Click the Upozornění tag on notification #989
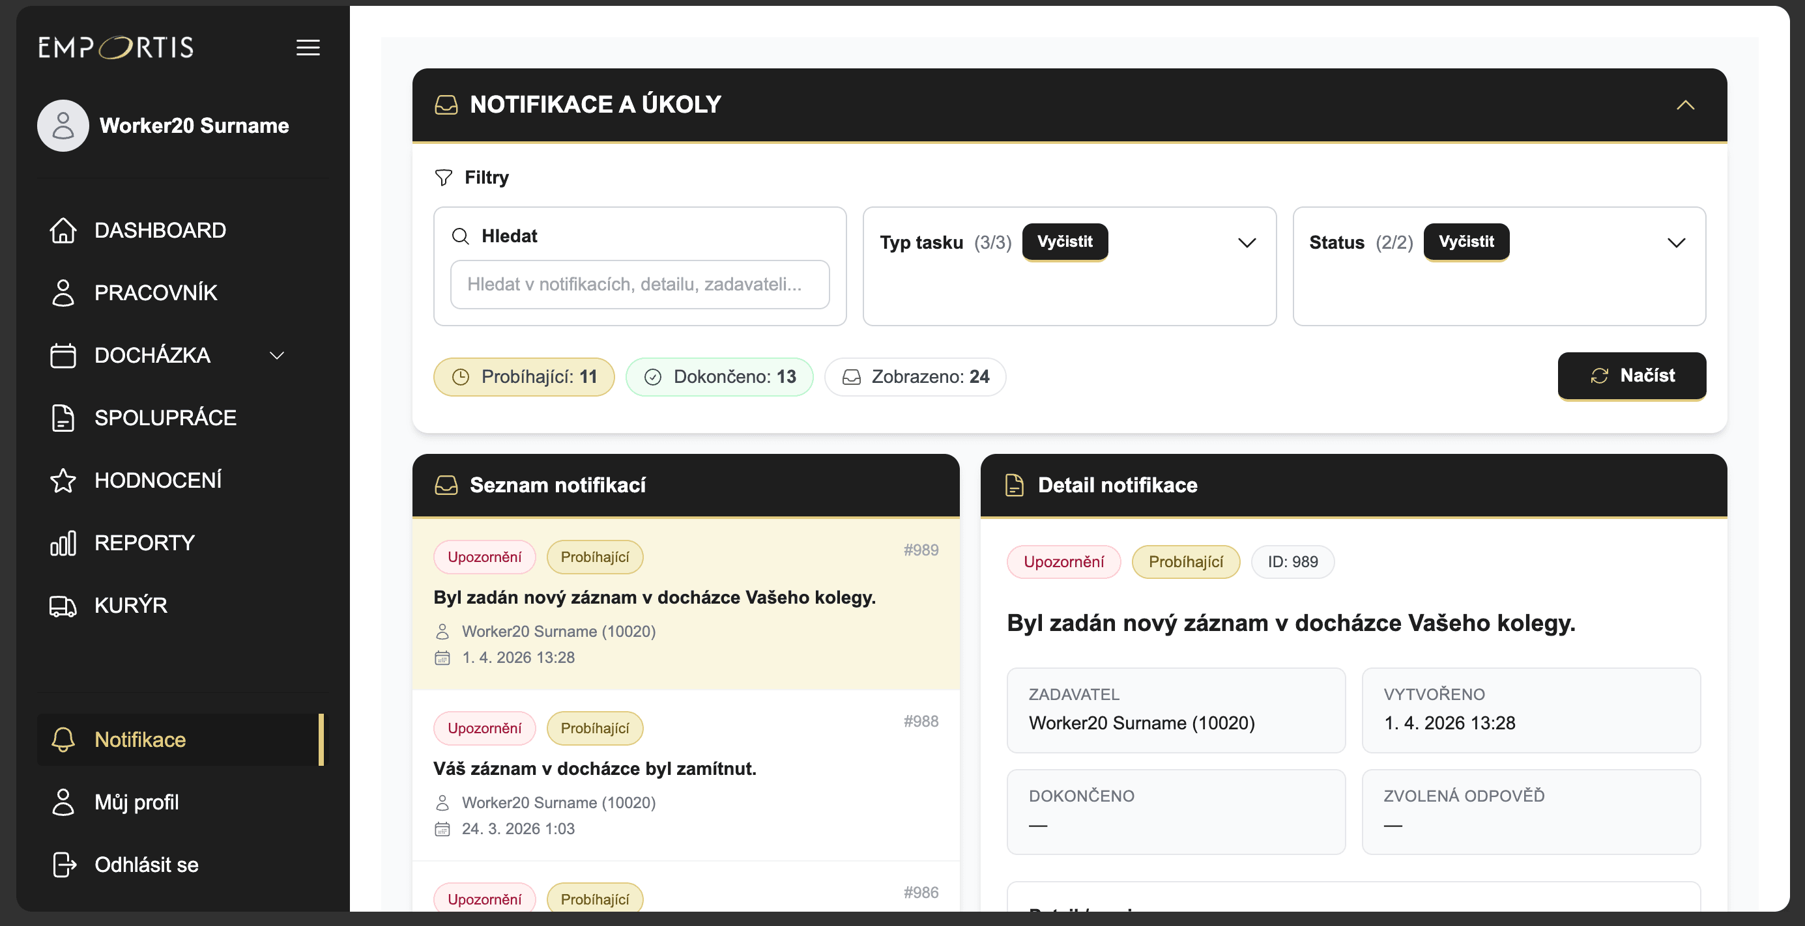1805x926 pixels. (484, 557)
